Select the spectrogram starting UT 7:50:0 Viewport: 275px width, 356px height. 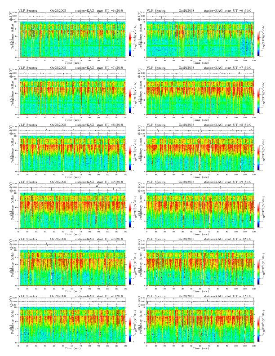[200, 97]
